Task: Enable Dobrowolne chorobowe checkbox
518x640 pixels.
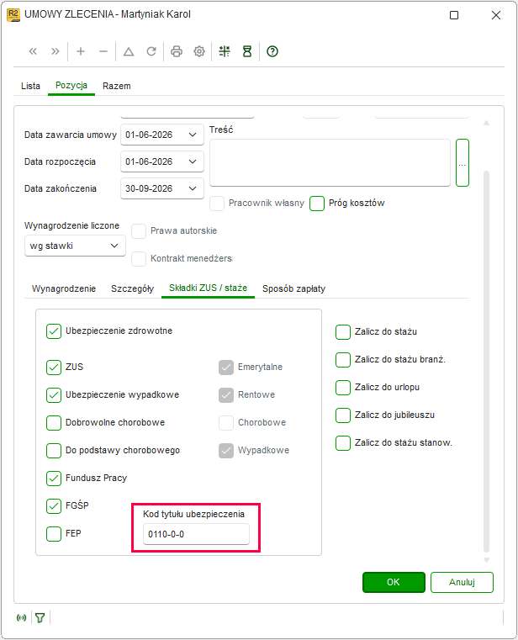Action: [x=54, y=423]
